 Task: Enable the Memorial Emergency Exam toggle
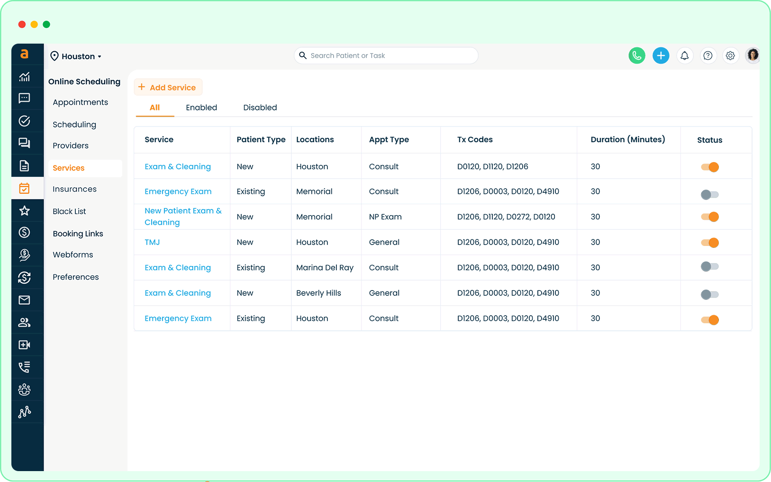point(710,194)
